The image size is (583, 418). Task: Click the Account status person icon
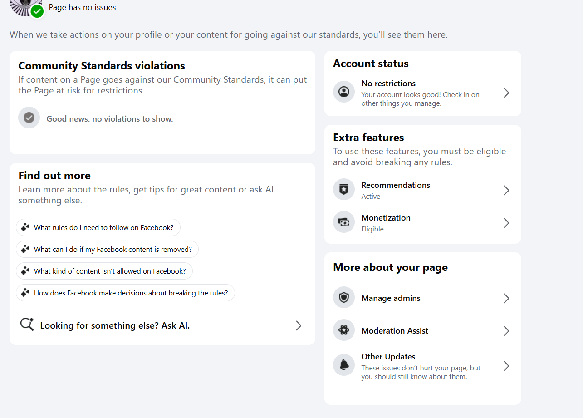[x=344, y=92]
